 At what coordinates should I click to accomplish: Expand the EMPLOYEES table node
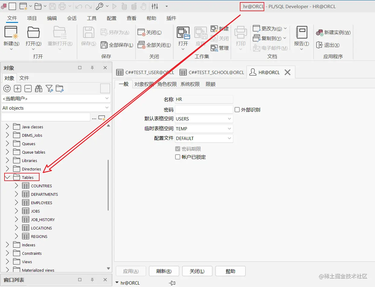click(x=17, y=203)
